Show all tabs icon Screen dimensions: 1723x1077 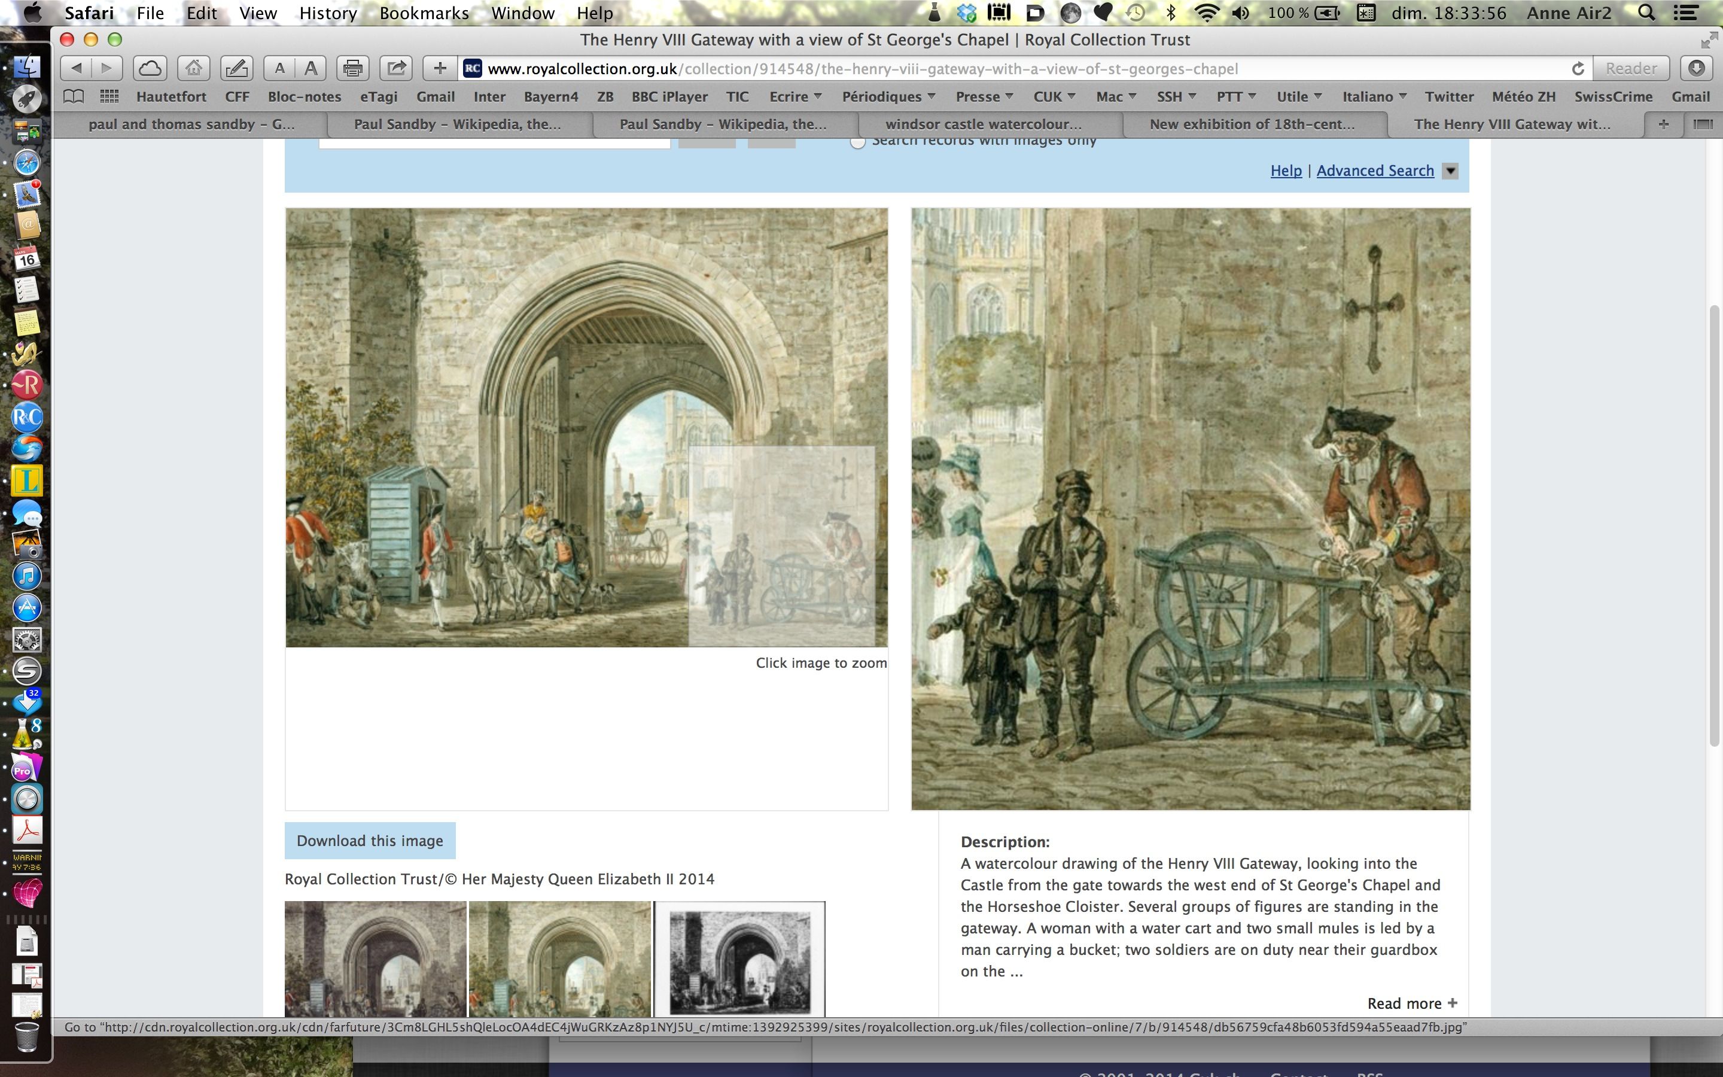1702,124
